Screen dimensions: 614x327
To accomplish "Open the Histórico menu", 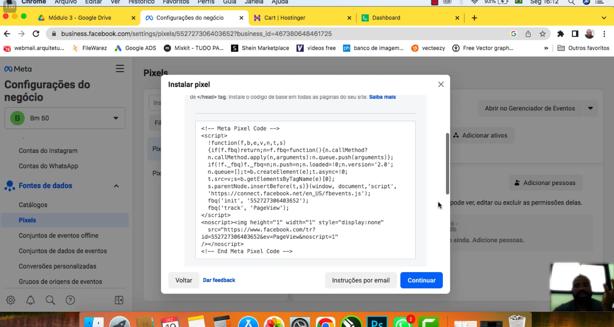I will point(142,2).
